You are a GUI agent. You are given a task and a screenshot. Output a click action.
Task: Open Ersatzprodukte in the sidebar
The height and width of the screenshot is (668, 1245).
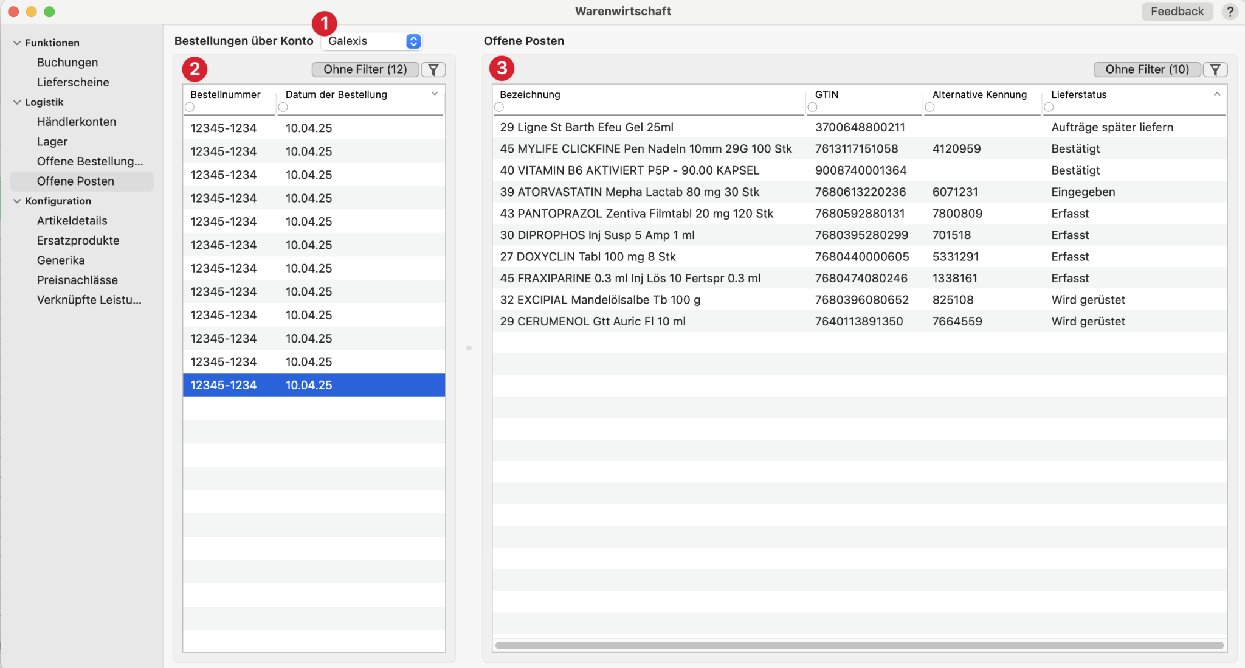78,240
